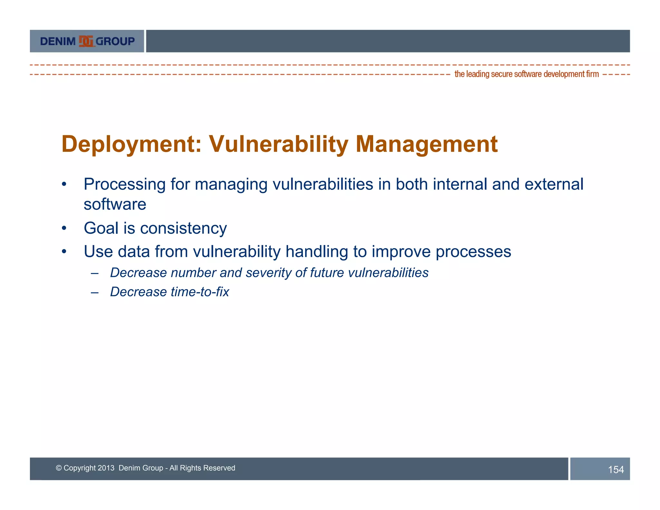Click sub-bullet Decrease time-to-fix

[170, 292]
